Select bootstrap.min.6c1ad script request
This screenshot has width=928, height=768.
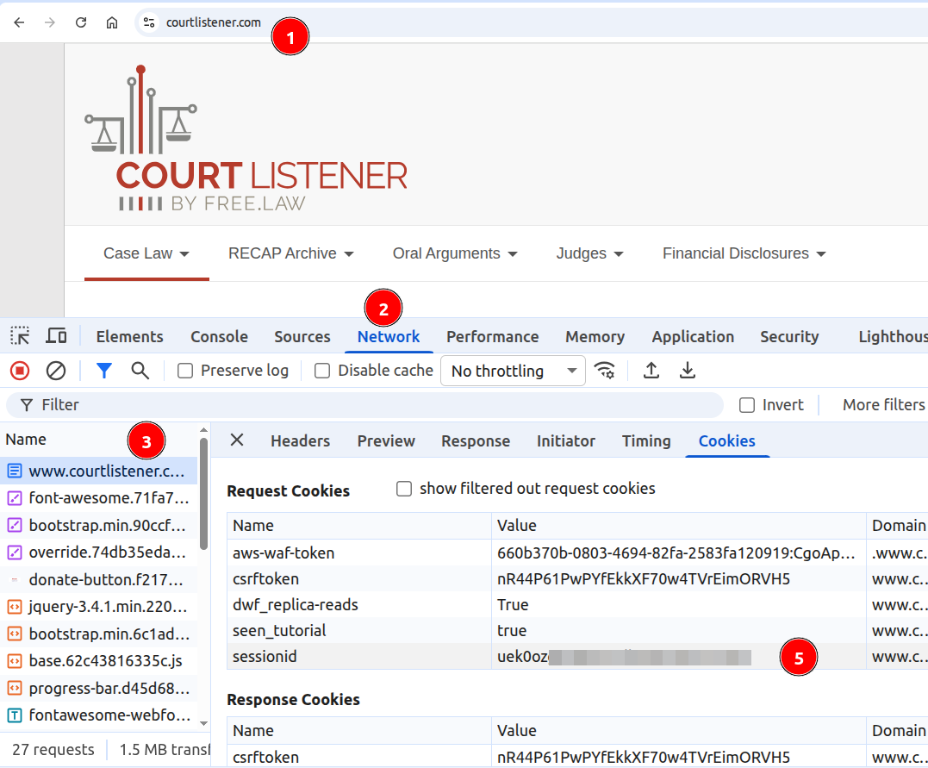coord(99,634)
